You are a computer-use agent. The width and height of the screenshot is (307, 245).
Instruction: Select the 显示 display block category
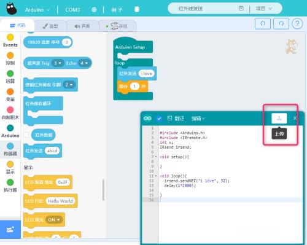pos(10,168)
